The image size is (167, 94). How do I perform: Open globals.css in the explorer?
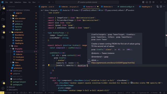click(x=19, y=24)
